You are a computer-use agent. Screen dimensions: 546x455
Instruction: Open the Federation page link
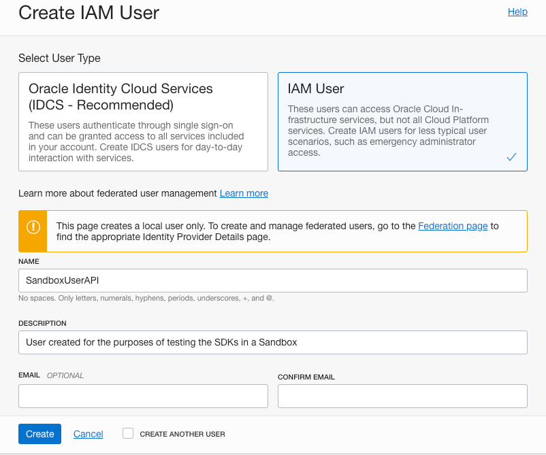click(x=453, y=225)
